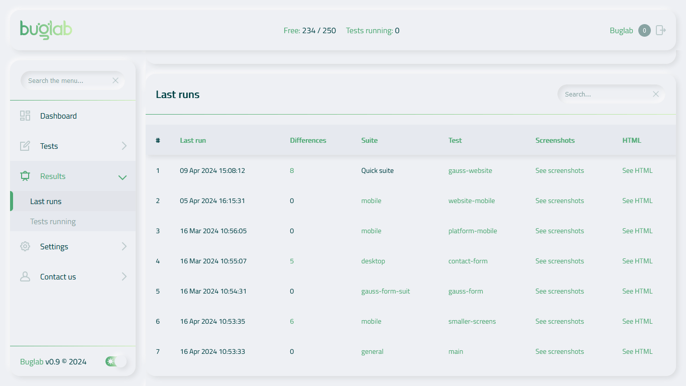Screen dimensions: 686x386
Task: Expand the Contact us chevron
Action: (x=124, y=276)
